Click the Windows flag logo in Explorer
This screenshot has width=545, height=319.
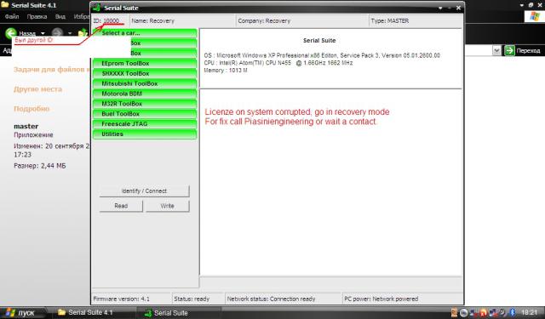pos(535,16)
